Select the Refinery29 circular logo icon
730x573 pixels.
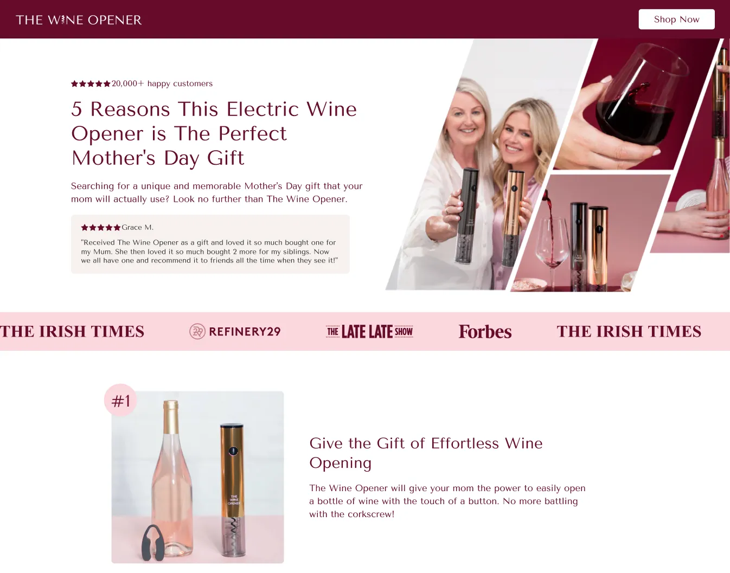[197, 331]
